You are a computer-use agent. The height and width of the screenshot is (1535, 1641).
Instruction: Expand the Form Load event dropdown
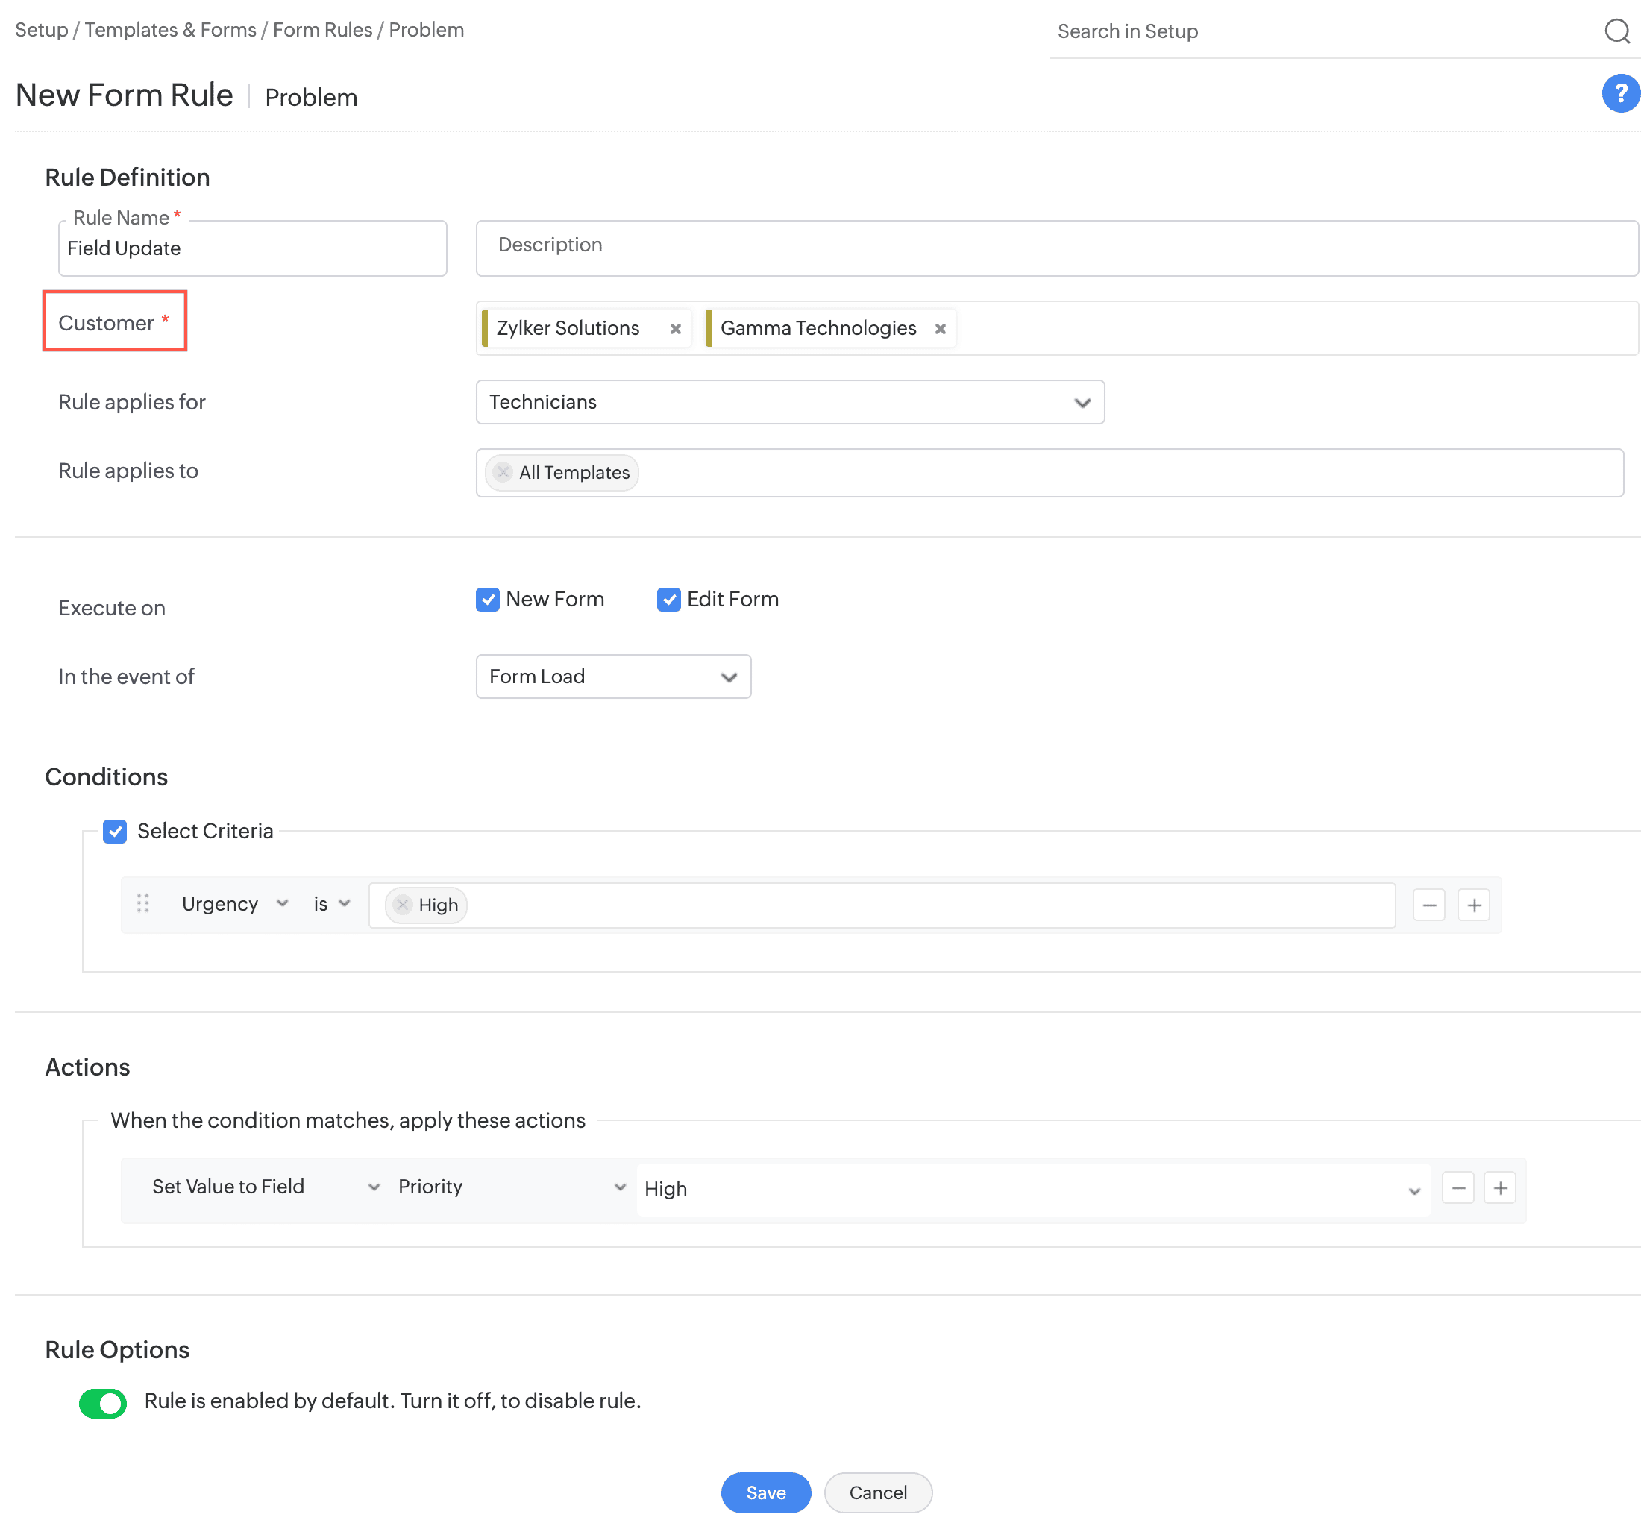coord(613,677)
